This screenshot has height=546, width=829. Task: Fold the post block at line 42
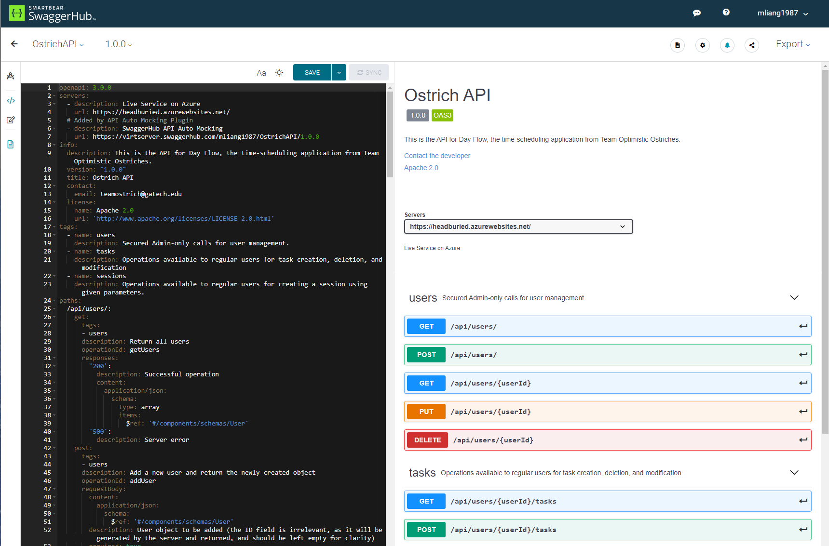54,448
